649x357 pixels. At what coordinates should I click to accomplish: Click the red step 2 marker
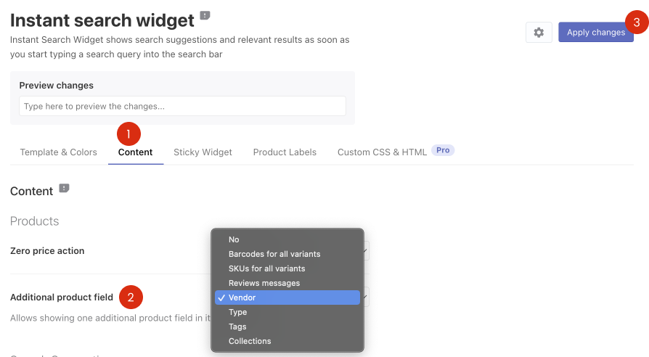coord(131,297)
